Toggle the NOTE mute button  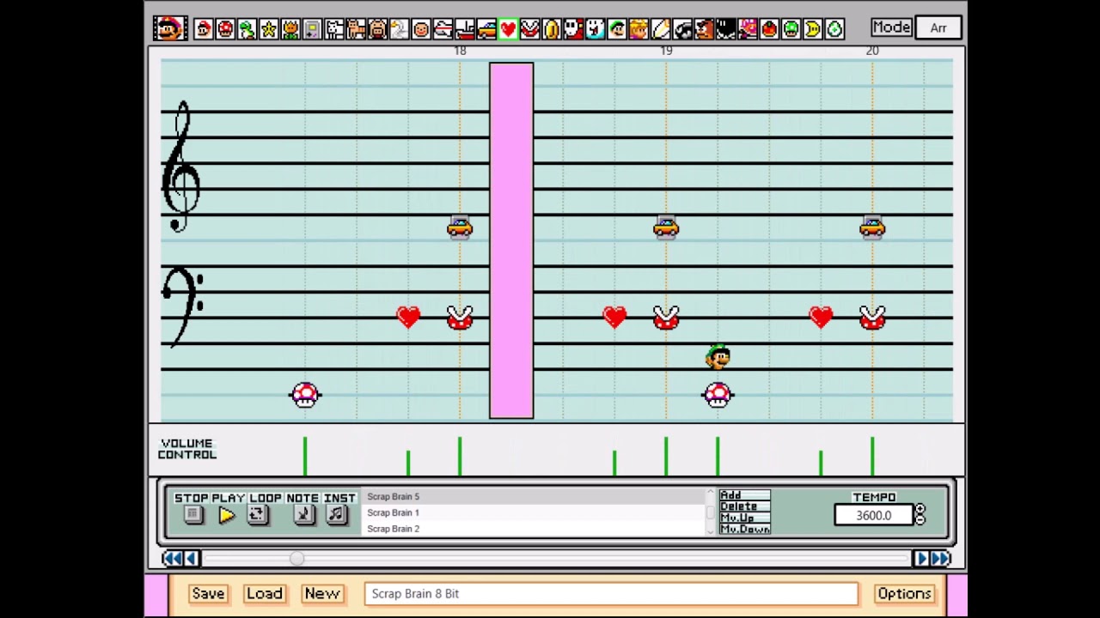pos(302,515)
